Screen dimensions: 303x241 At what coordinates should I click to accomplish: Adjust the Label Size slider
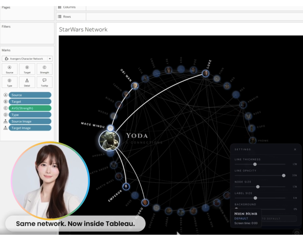pyautogui.click(x=260, y=198)
